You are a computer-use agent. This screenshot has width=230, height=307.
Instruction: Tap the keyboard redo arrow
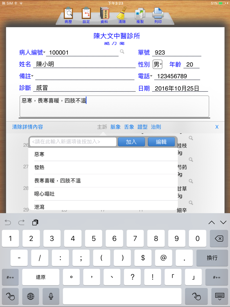click(x=21, y=222)
